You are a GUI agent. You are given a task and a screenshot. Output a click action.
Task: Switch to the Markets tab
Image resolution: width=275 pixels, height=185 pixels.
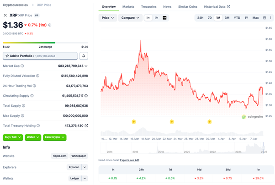click(x=128, y=7)
